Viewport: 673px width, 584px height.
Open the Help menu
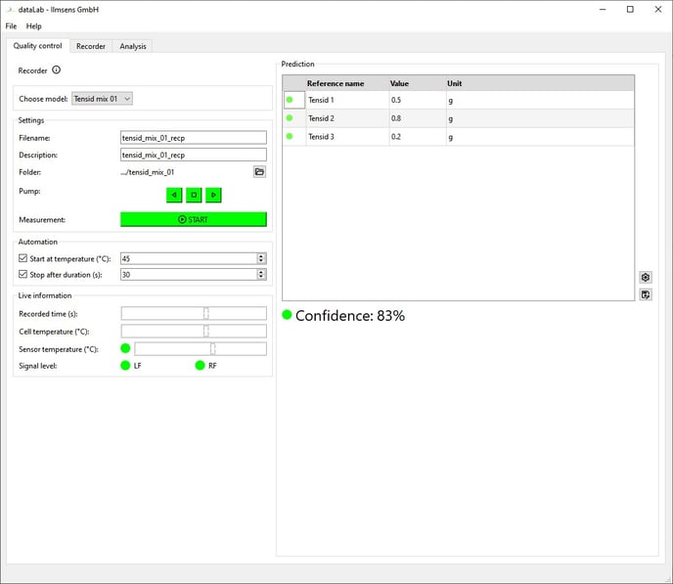(x=34, y=25)
